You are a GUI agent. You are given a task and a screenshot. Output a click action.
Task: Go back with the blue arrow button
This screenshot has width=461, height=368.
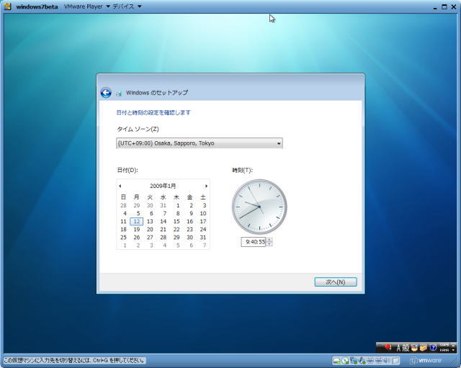(x=106, y=93)
